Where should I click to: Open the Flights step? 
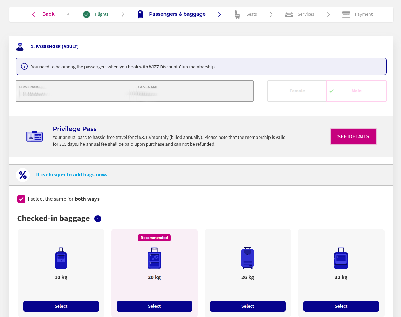point(102,14)
